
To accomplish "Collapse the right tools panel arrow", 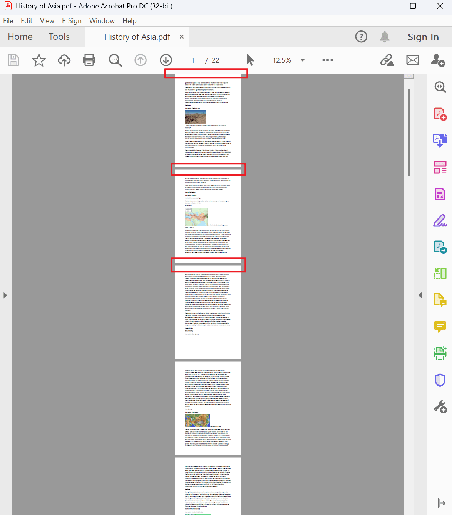I will [x=420, y=295].
